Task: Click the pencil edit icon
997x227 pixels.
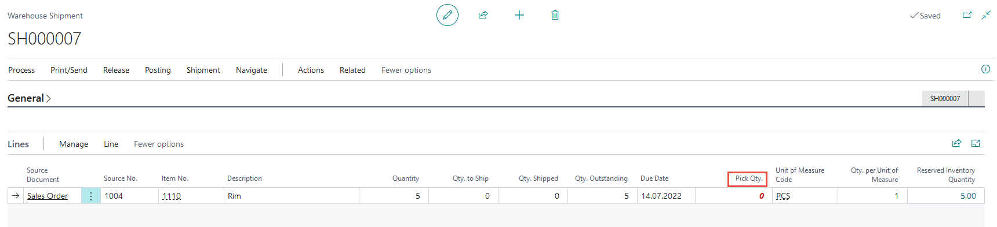Action: [447, 15]
